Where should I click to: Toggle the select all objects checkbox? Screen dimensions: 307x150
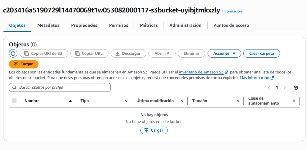pos(14,101)
